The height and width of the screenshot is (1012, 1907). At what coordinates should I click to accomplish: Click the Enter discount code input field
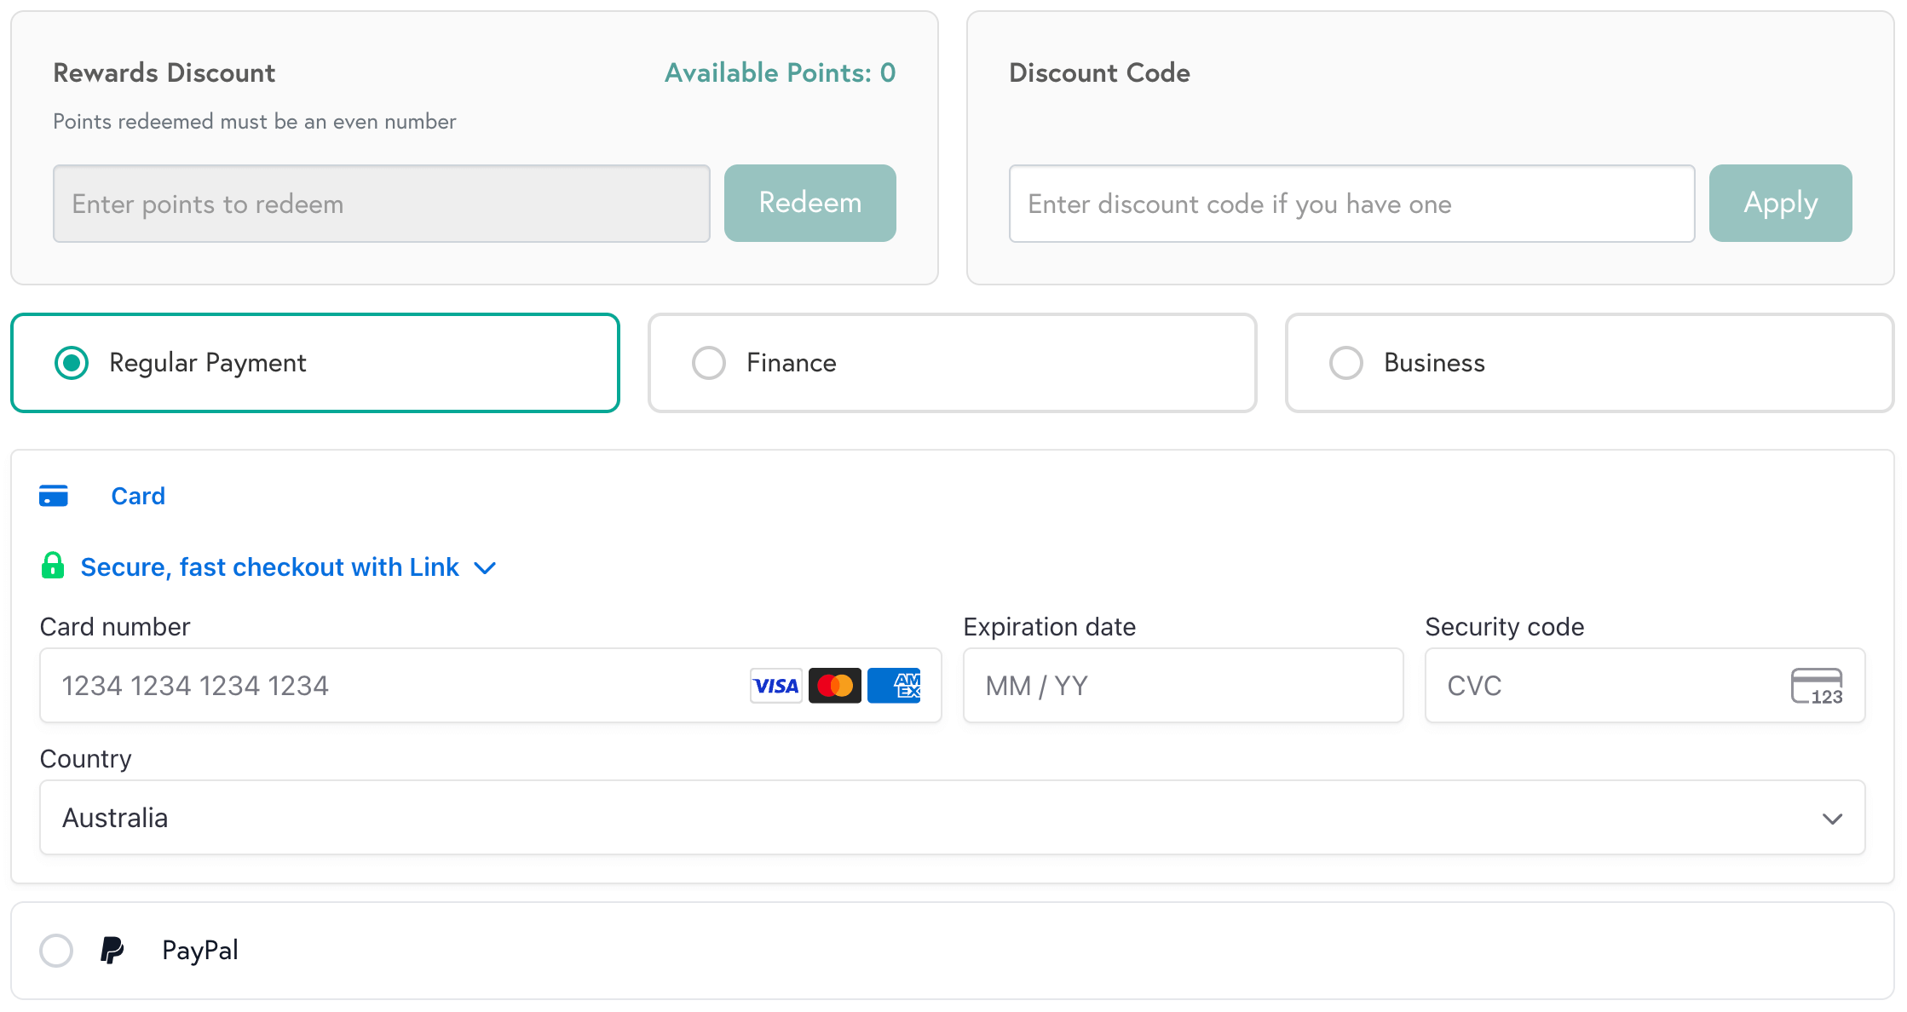point(1352,204)
